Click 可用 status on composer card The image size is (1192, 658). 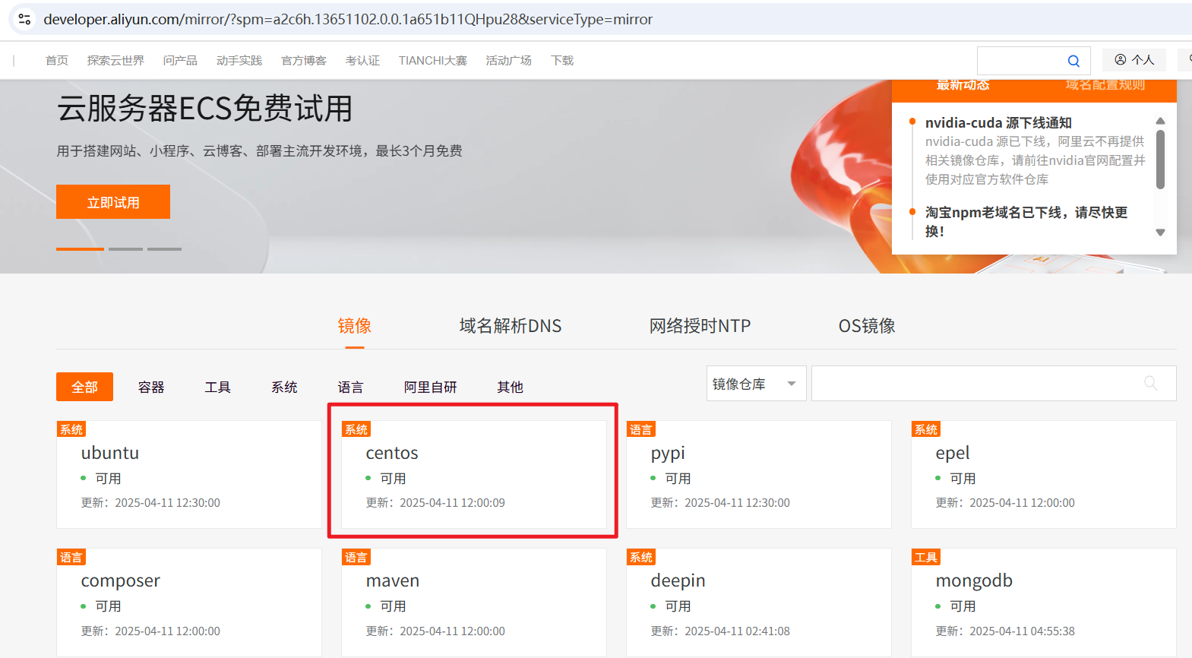[108, 606]
